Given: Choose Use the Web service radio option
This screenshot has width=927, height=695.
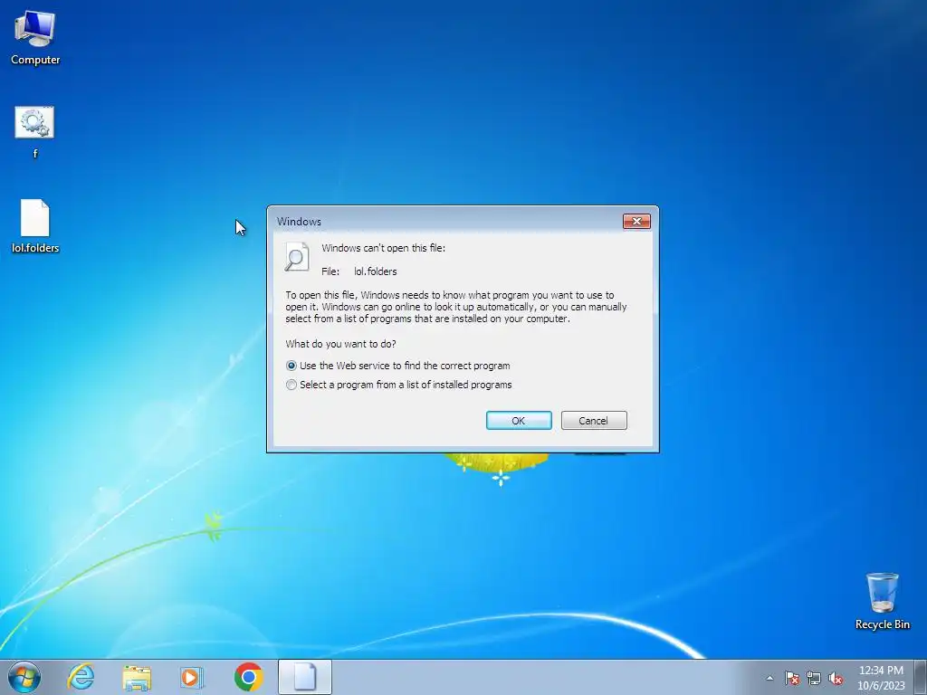Looking at the screenshot, I should click(398, 366).
